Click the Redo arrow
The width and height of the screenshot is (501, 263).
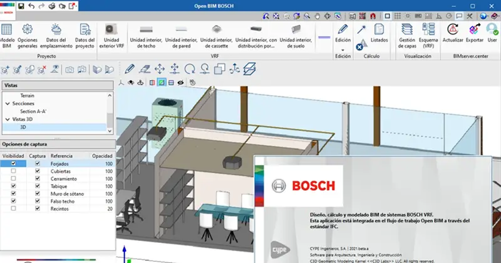click(x=41, y=6)
